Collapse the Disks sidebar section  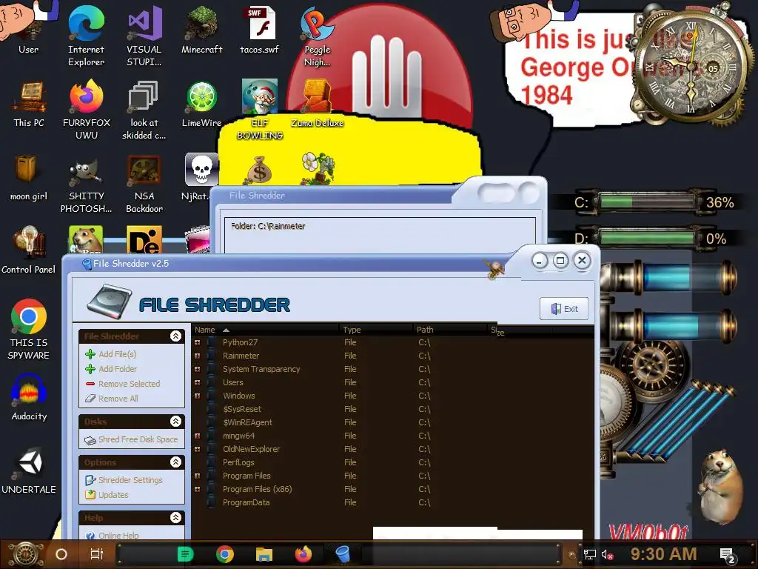pyautogui.click(x=176, y=422)
